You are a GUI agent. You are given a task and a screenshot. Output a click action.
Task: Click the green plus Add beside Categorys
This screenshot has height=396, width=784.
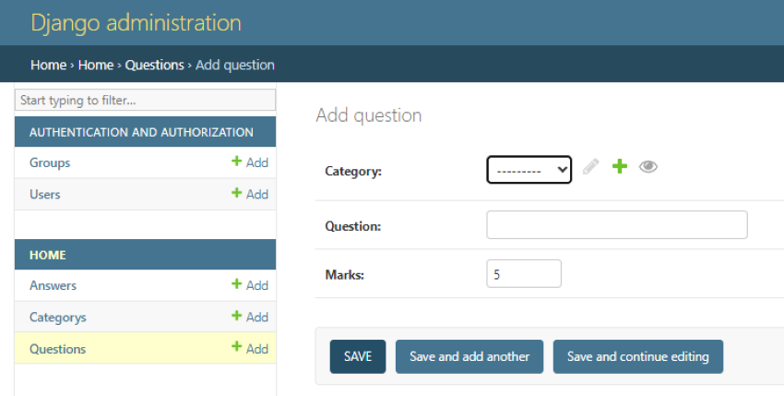point(250,317)
